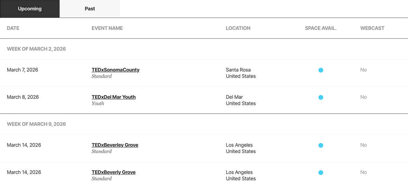Select the Upcoming tab

(30, 9)
